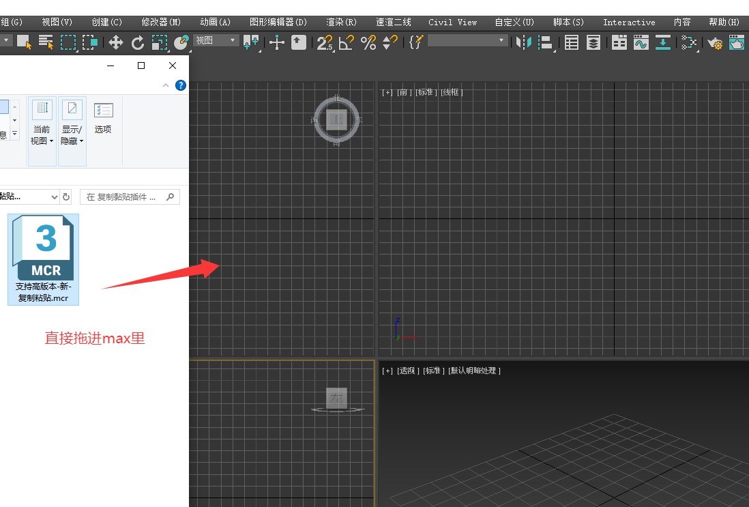Choose the Rectangular Selection Region tool
Image resolution: width=749 pixels, height=507 pixels.
pos(68,42)
